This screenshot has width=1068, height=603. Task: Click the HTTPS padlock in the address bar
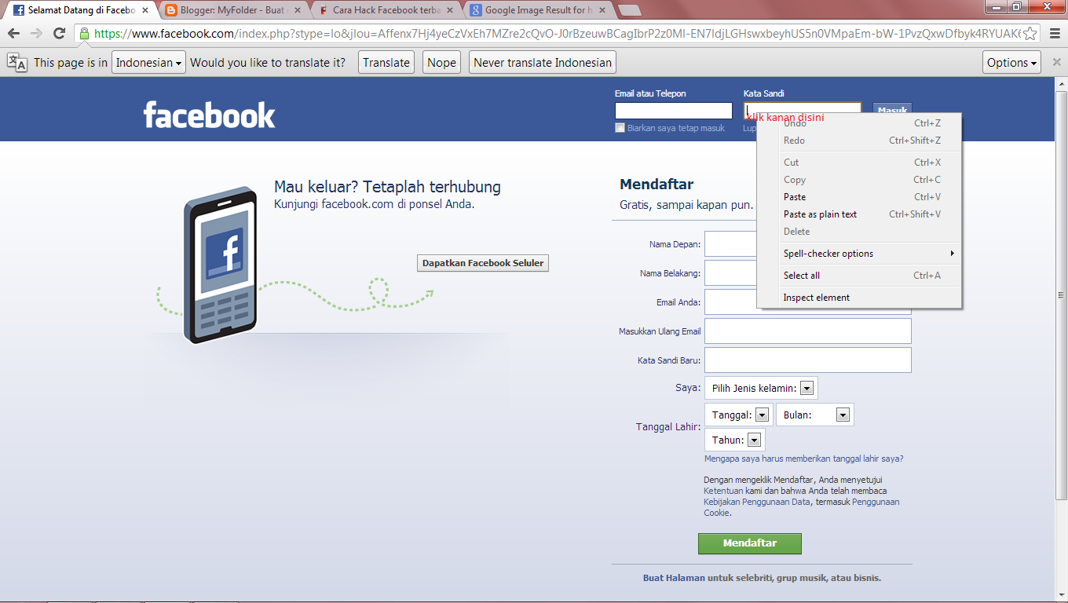pos(83,34)
